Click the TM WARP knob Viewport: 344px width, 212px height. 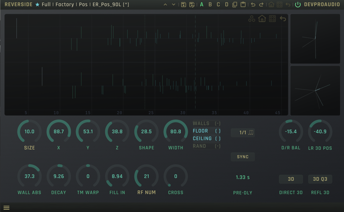point(88,176)
